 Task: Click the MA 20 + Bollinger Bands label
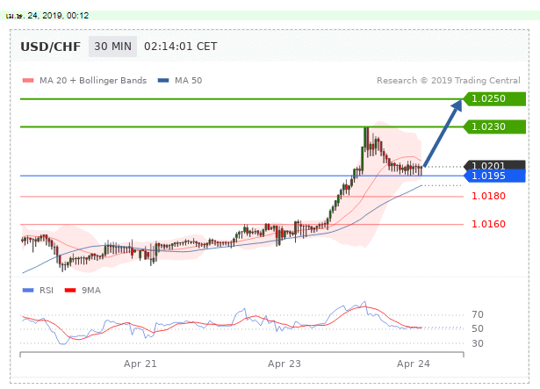(93, 81)
